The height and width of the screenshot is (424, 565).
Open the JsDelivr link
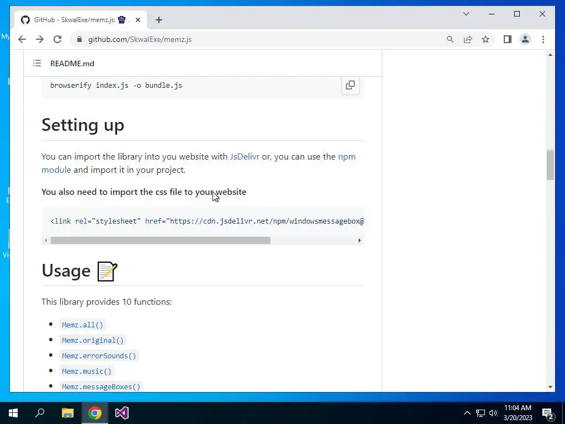pos(244,156)
